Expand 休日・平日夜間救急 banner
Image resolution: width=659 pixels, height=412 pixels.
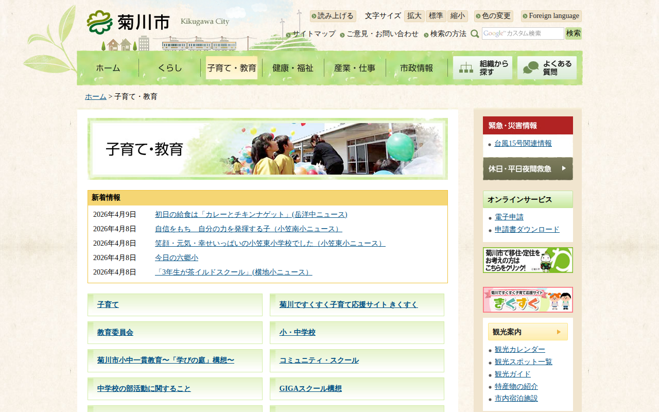tap(528, 168)
